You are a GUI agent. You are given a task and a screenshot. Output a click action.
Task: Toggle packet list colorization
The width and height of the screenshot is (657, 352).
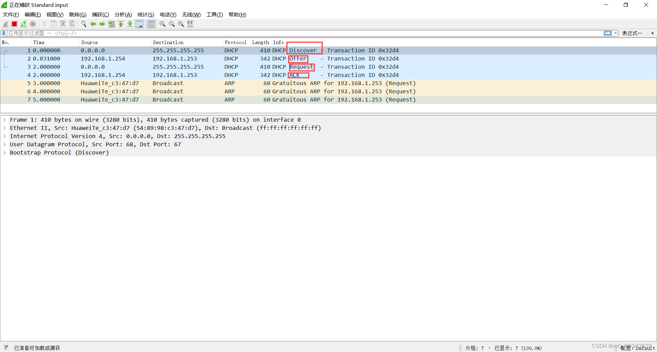(151, 24)
